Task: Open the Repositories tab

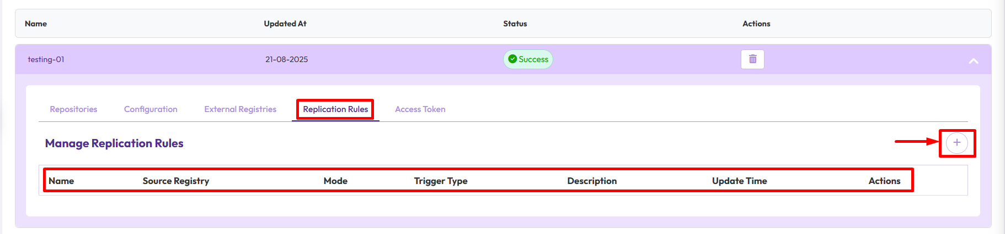Action: point(73,109)
